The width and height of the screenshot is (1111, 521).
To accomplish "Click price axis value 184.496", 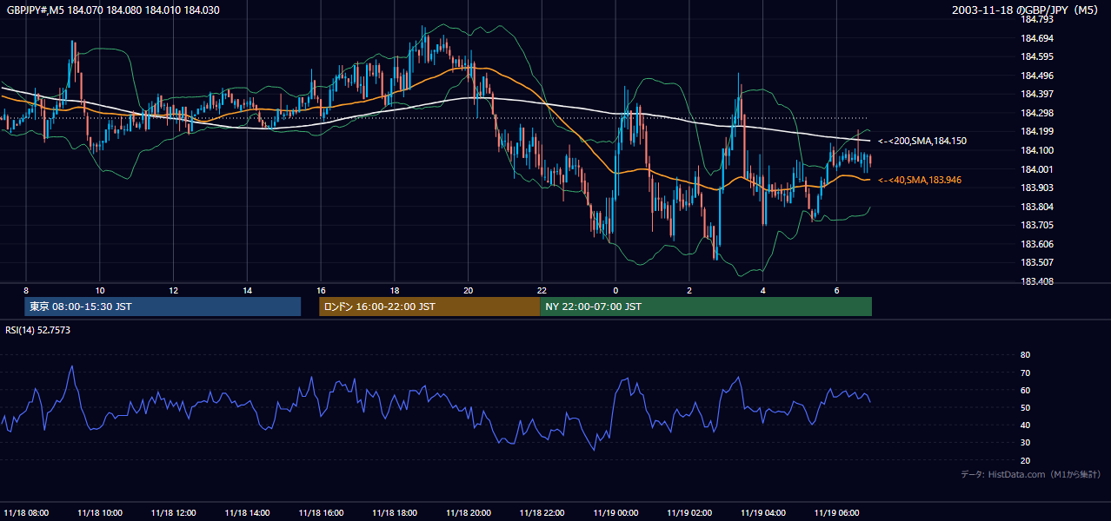I will click(x=1037, y=76).
